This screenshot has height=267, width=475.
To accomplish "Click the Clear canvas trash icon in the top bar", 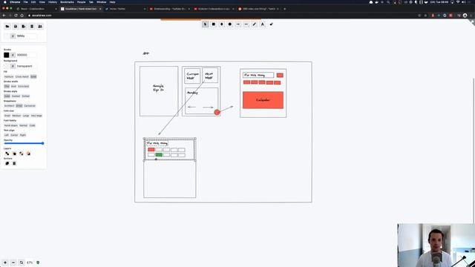I will (32, 27).
